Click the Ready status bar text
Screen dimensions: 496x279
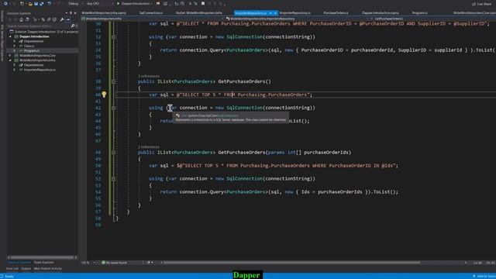9,276
